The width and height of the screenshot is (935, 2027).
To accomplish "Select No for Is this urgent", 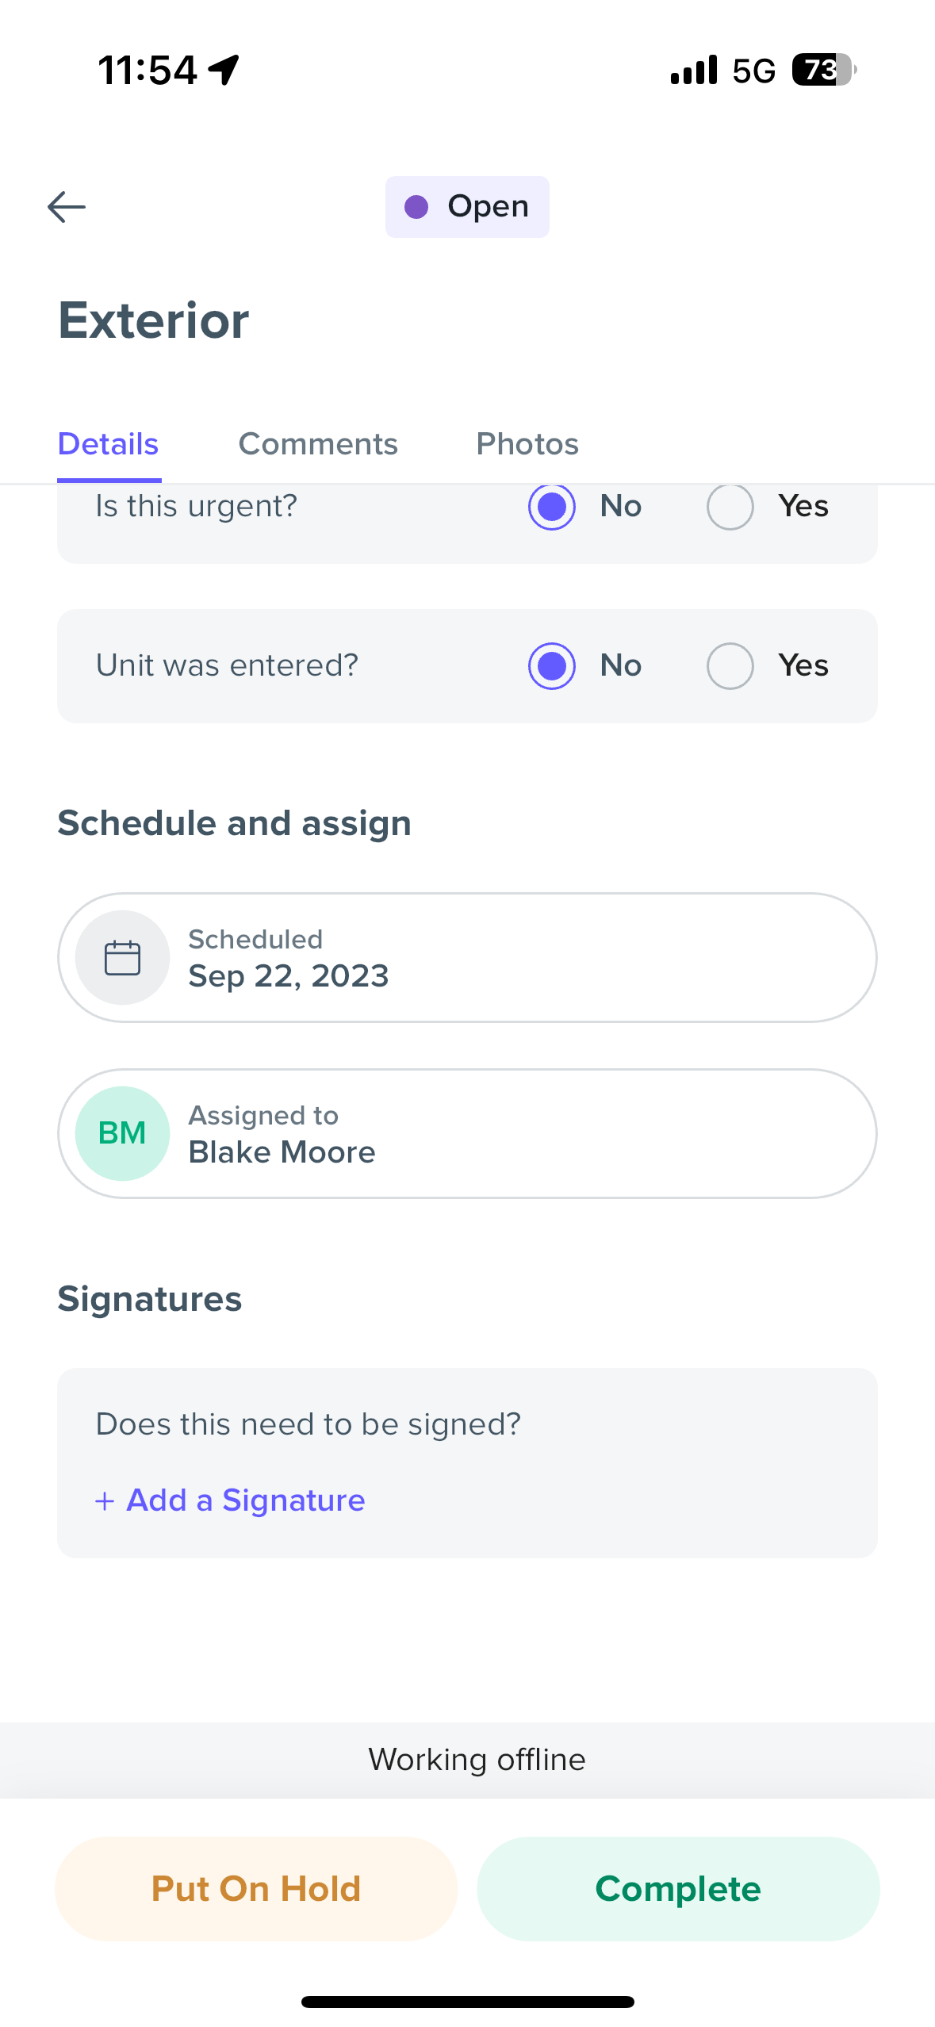I will coord(552,506).
